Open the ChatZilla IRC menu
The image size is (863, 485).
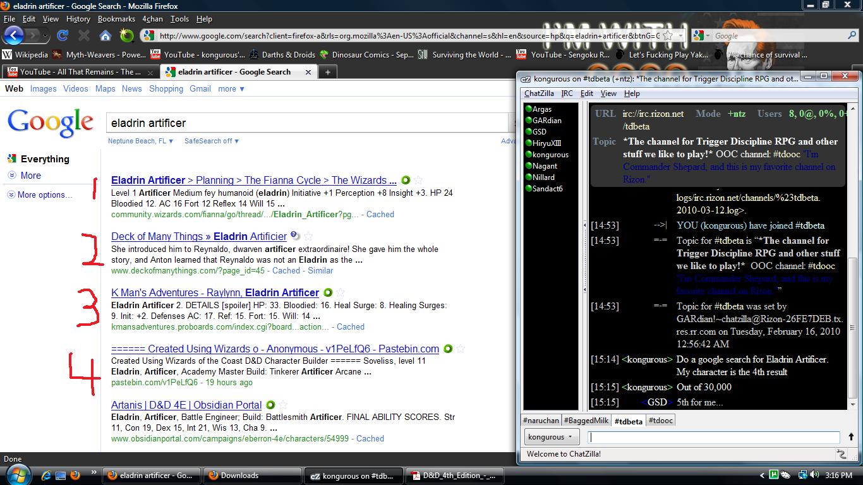coord(567,93)
